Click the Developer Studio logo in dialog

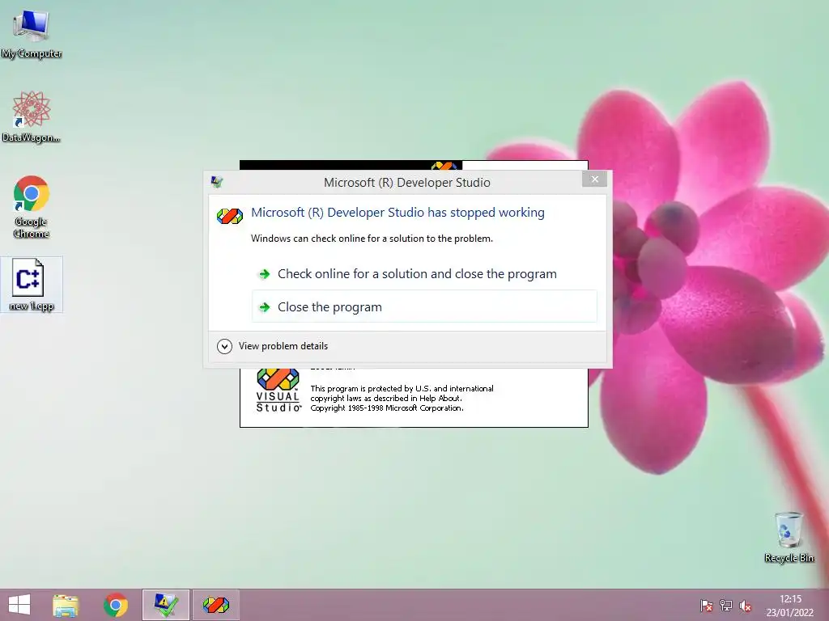(229, 215)
